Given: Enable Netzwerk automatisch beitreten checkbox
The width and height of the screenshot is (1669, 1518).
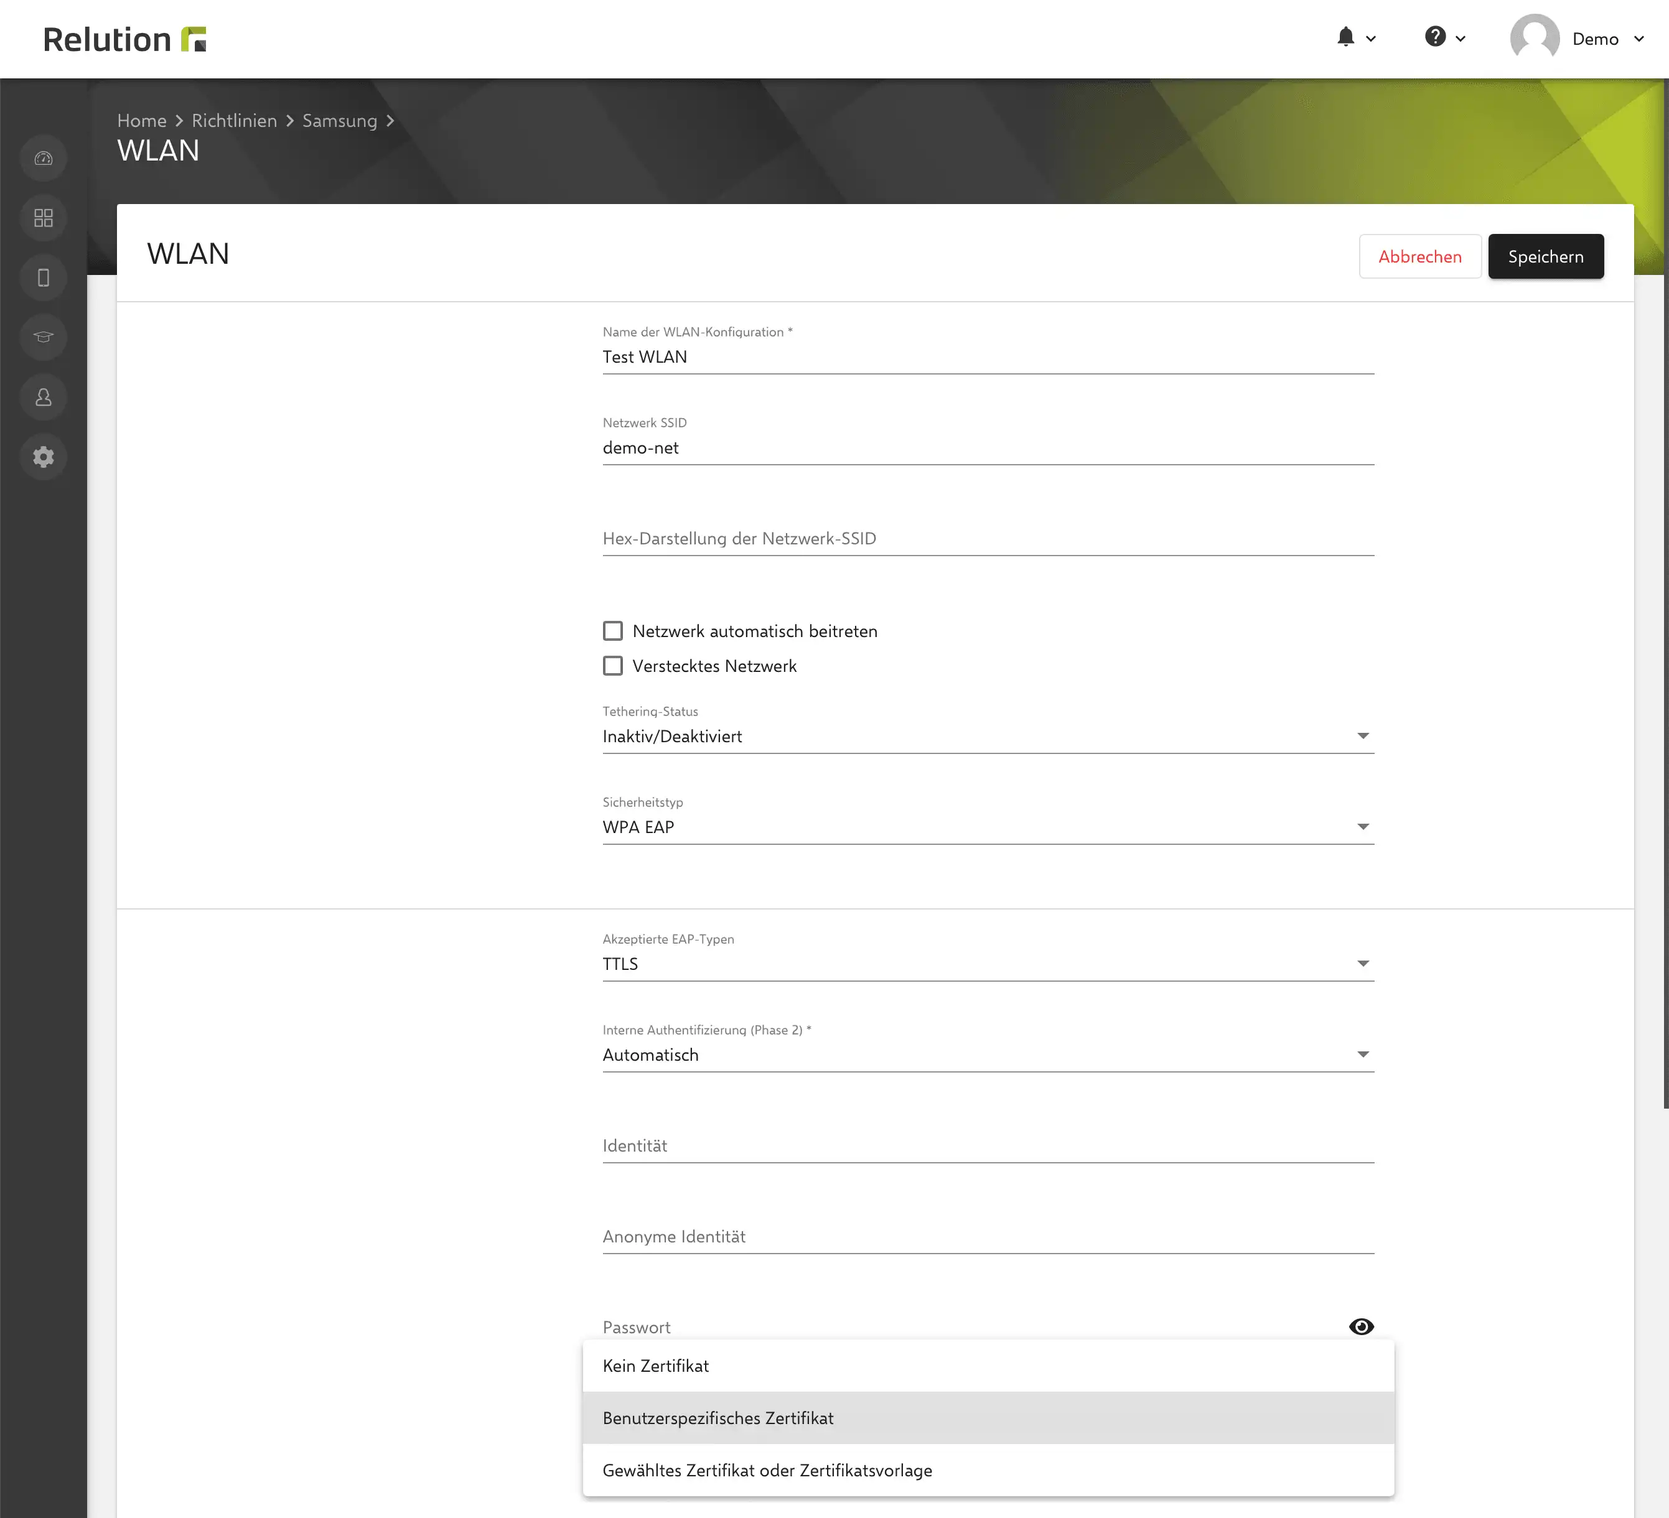Looking at the screenshot, I should pos(612,631).
